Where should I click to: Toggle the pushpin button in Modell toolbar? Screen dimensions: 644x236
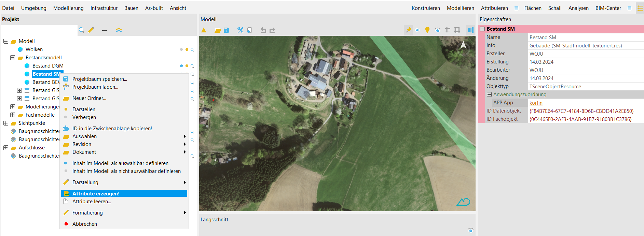[408, 30]
